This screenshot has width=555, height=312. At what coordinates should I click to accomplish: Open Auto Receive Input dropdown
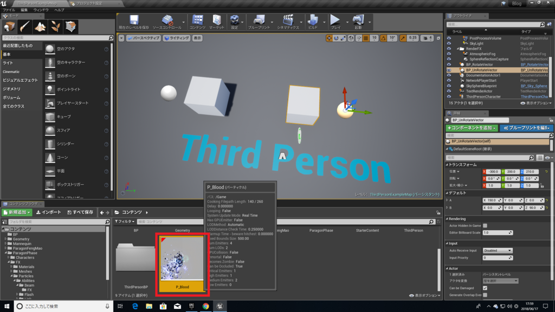(x=498, y=250)
